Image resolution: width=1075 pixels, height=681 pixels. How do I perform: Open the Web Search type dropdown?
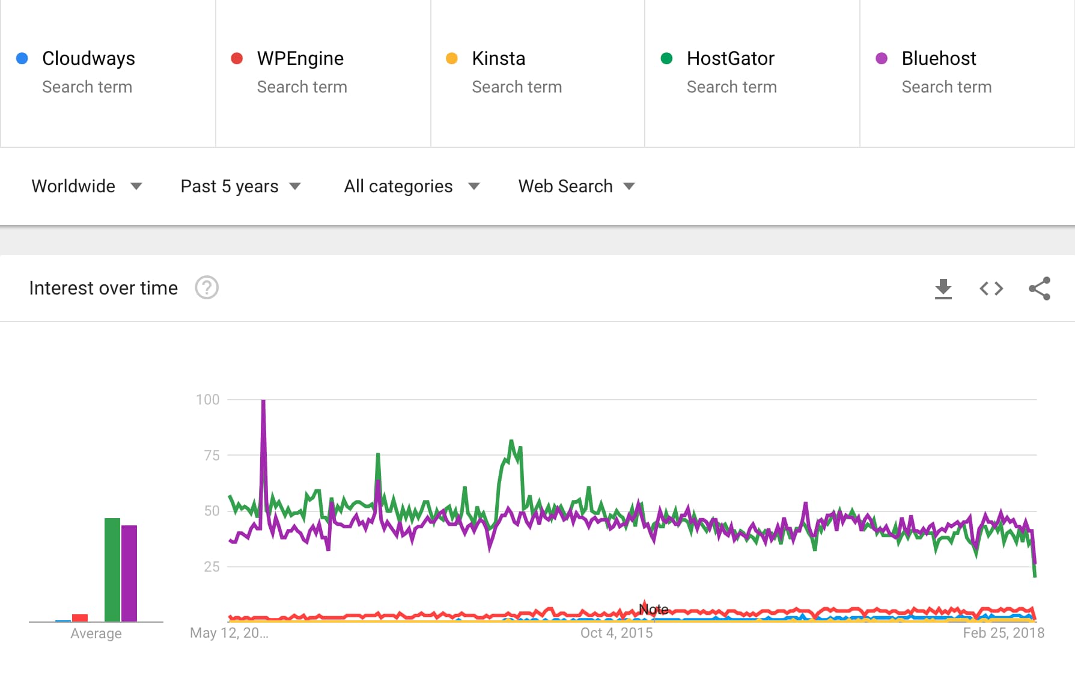pyautogui.click(x=574, y=186)
